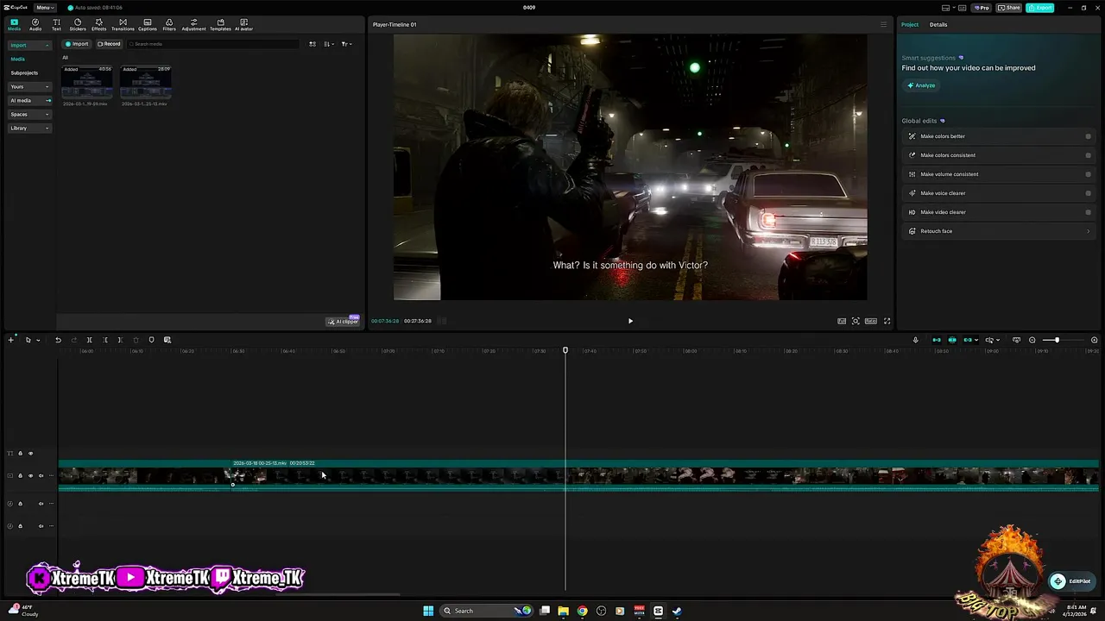
Task: Select Subprojects in the sidebar
Action: [x=24, y=72]
